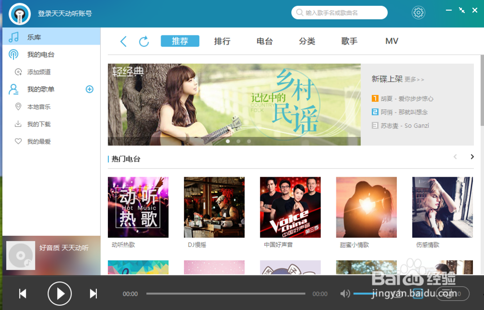Viewport: 484px width, 310px height.
Task: Click the 添加频道 add channel icon
Action: pos(18,72)
